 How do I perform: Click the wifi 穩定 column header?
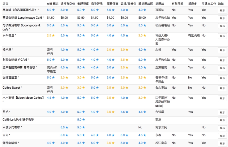pyautogui.click(x=53, y=4)
